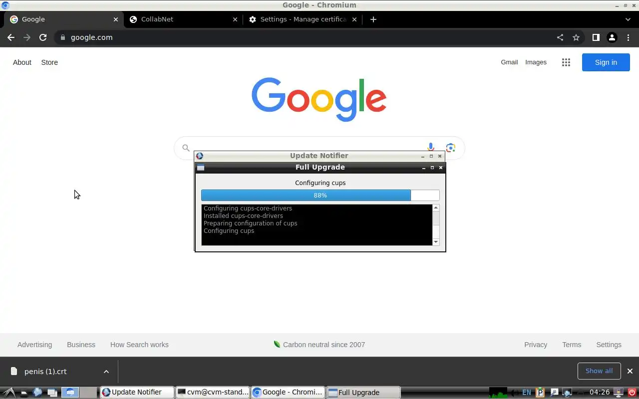
Task: Bookmark this page with the star icon
Action: point(576,37)
